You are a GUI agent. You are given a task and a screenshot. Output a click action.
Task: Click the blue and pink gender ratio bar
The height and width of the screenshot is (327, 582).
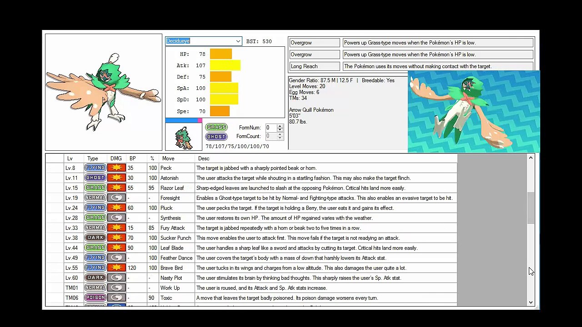coord(184,120)
